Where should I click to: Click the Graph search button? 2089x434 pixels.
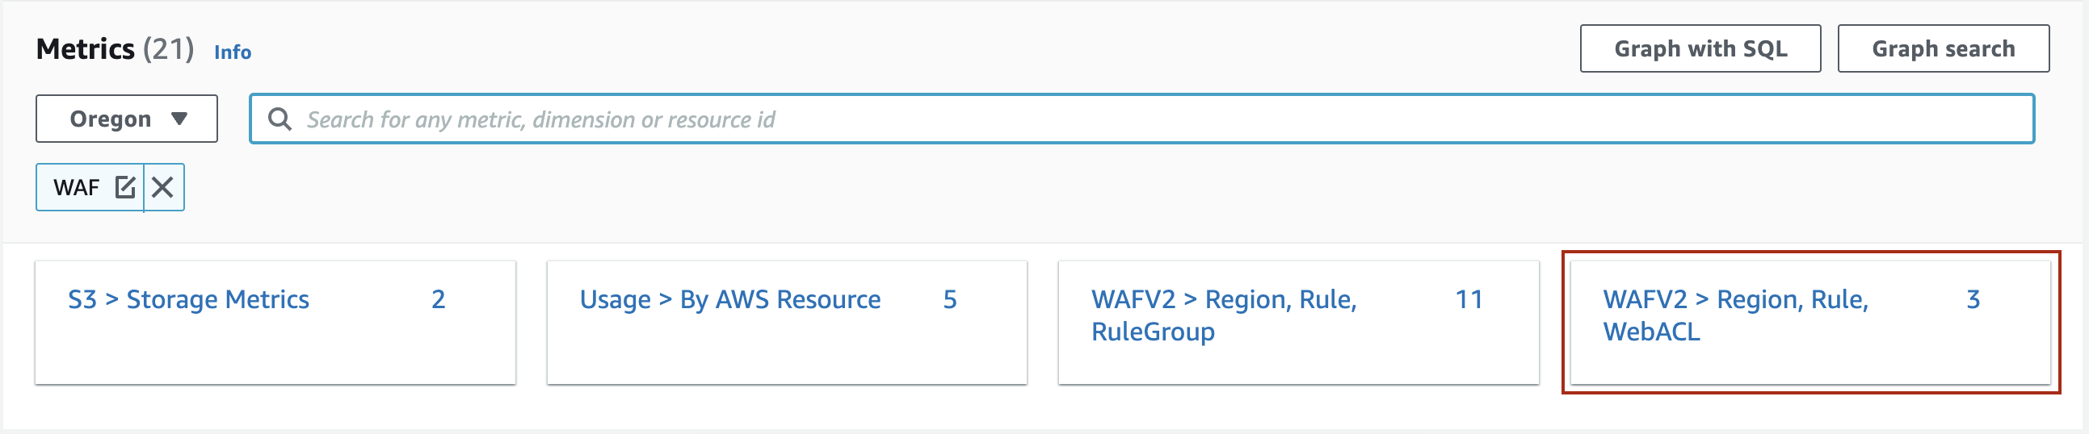pyautogui.click(x=1943, y=48)
